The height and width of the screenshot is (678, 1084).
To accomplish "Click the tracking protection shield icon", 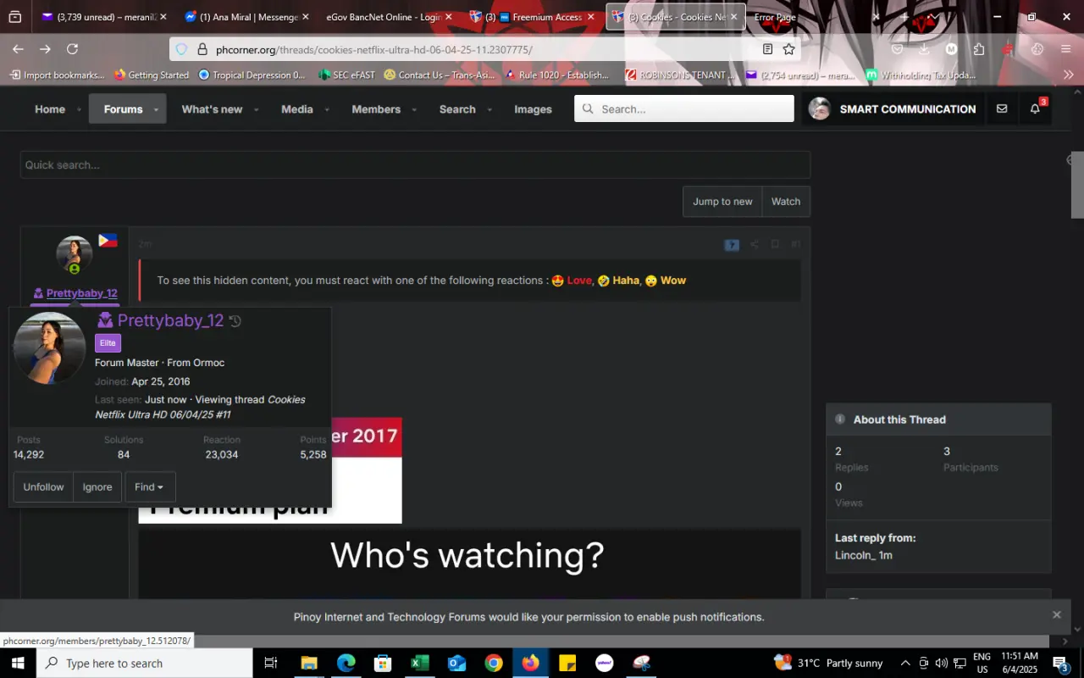I will [181, 49].
